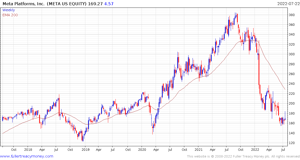Screen dimensions: 300x160
Task: Click the 2020 year label on time axis
Action: coord(142,149)
